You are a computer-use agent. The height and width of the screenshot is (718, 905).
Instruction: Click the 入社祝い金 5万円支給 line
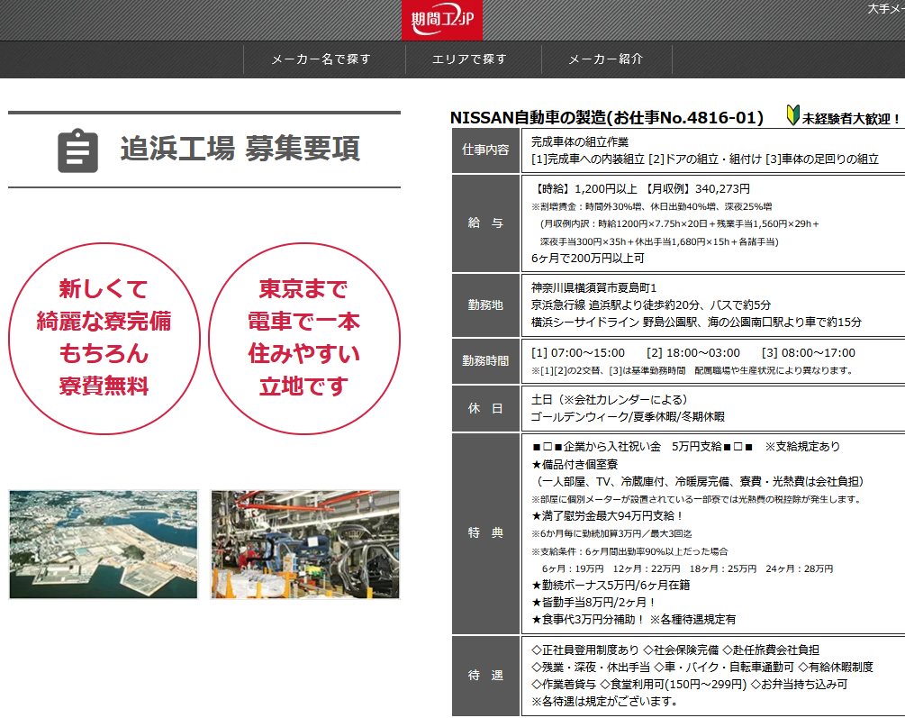685,447
